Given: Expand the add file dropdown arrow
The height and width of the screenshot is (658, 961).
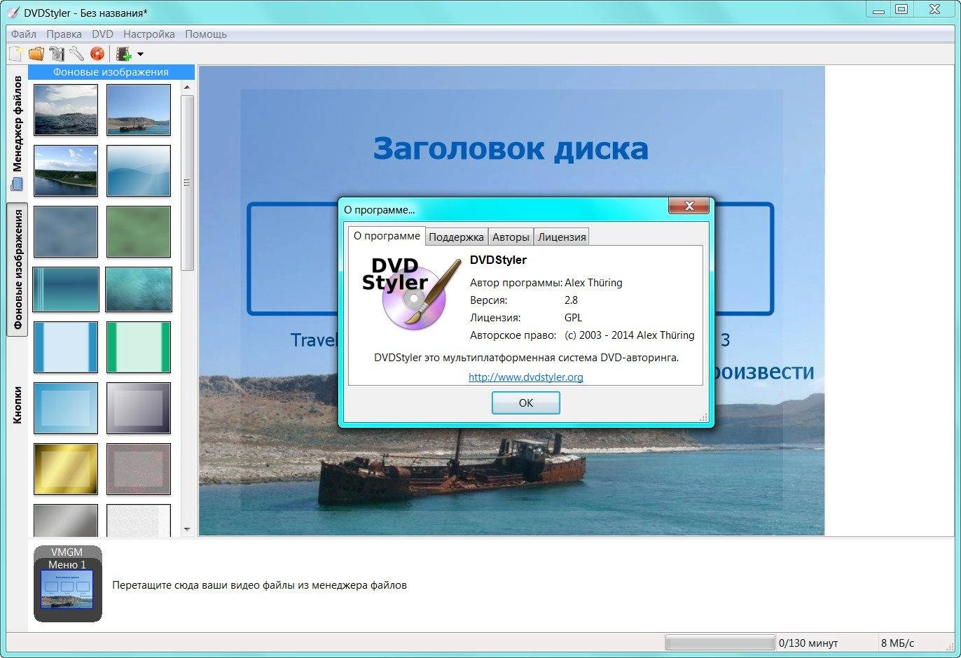Looking at the screenshot, I should click(x=140, y=54).
